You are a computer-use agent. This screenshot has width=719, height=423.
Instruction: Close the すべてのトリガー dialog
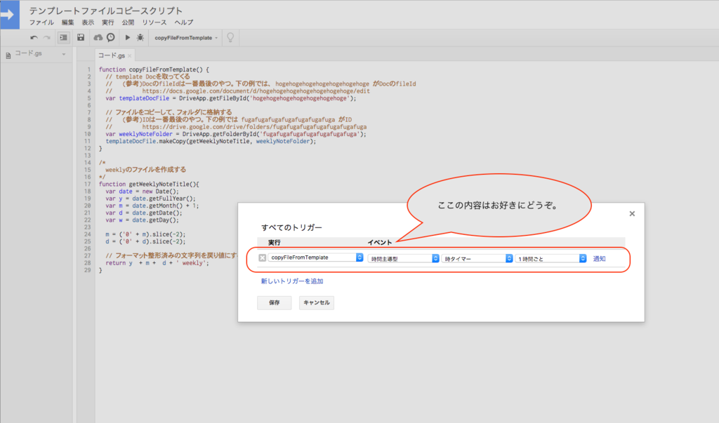click(632, 213)
